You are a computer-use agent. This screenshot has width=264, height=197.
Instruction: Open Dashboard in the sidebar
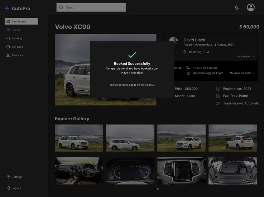(x=21, y=21)
